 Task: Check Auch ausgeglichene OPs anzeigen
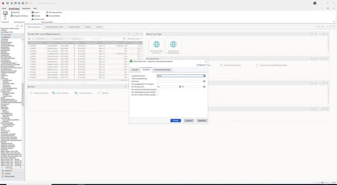click(x=158, y=84)
